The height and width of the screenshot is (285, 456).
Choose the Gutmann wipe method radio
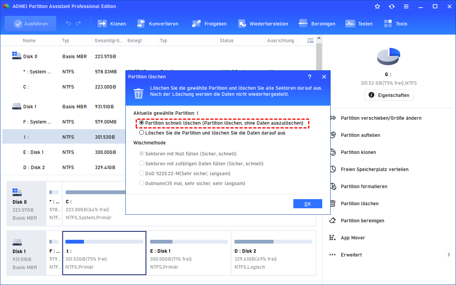142,183
